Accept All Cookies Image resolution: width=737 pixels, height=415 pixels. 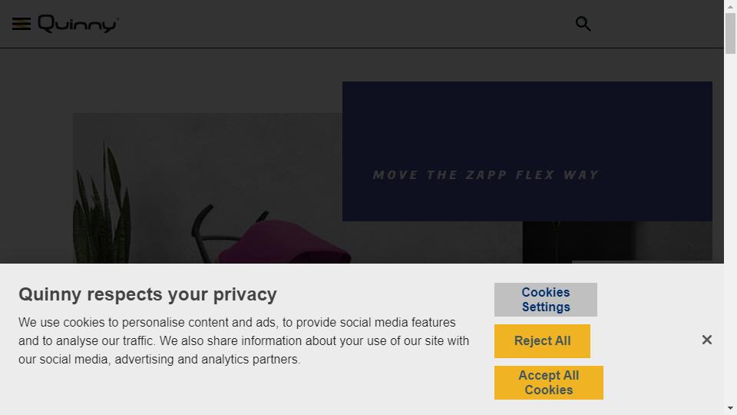(548, 383)
